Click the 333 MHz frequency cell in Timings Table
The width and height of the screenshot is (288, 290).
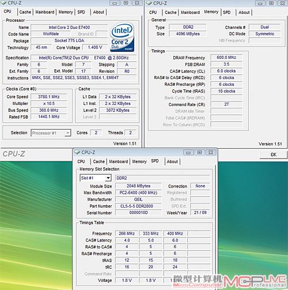(x=151, y=233)
